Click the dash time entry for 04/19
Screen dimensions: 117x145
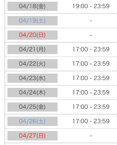91,21
